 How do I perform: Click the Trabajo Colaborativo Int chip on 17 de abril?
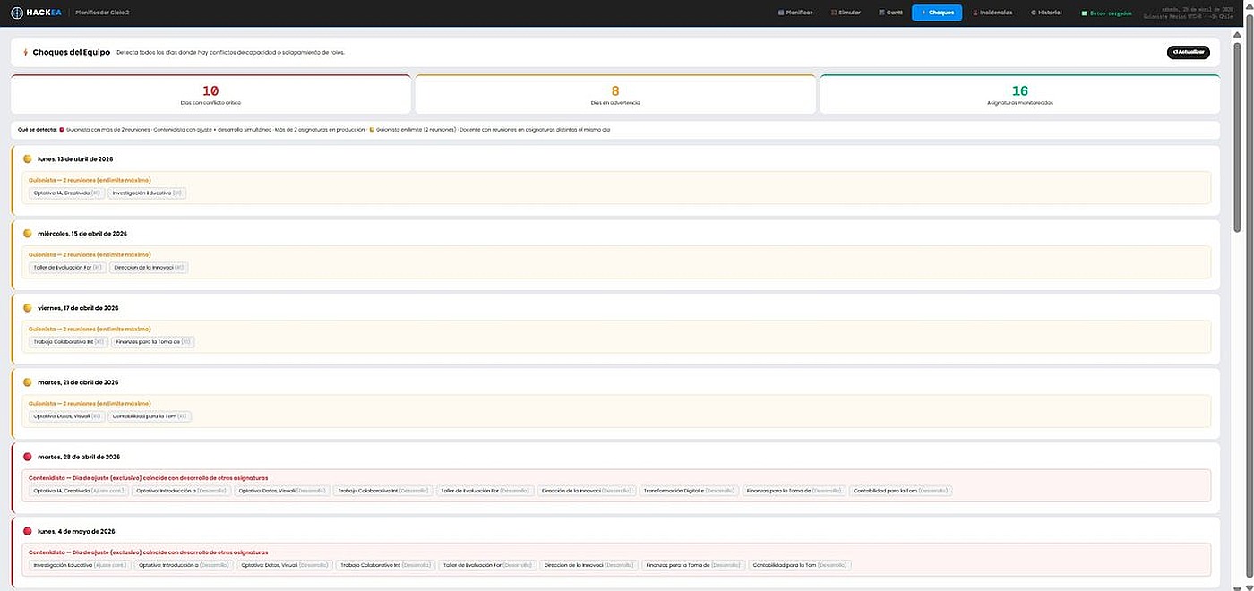click(69, 341)
